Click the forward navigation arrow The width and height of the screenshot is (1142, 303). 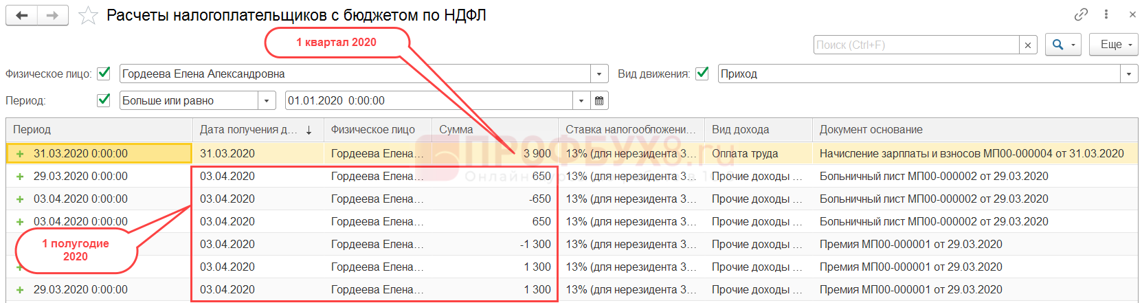pos(53,15)
